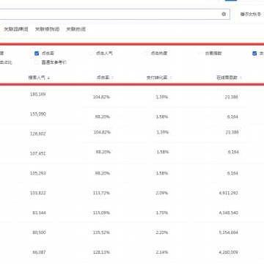Select the 135,090 search popularity cell
Screen dimensions: 264x264
(38, 114)
